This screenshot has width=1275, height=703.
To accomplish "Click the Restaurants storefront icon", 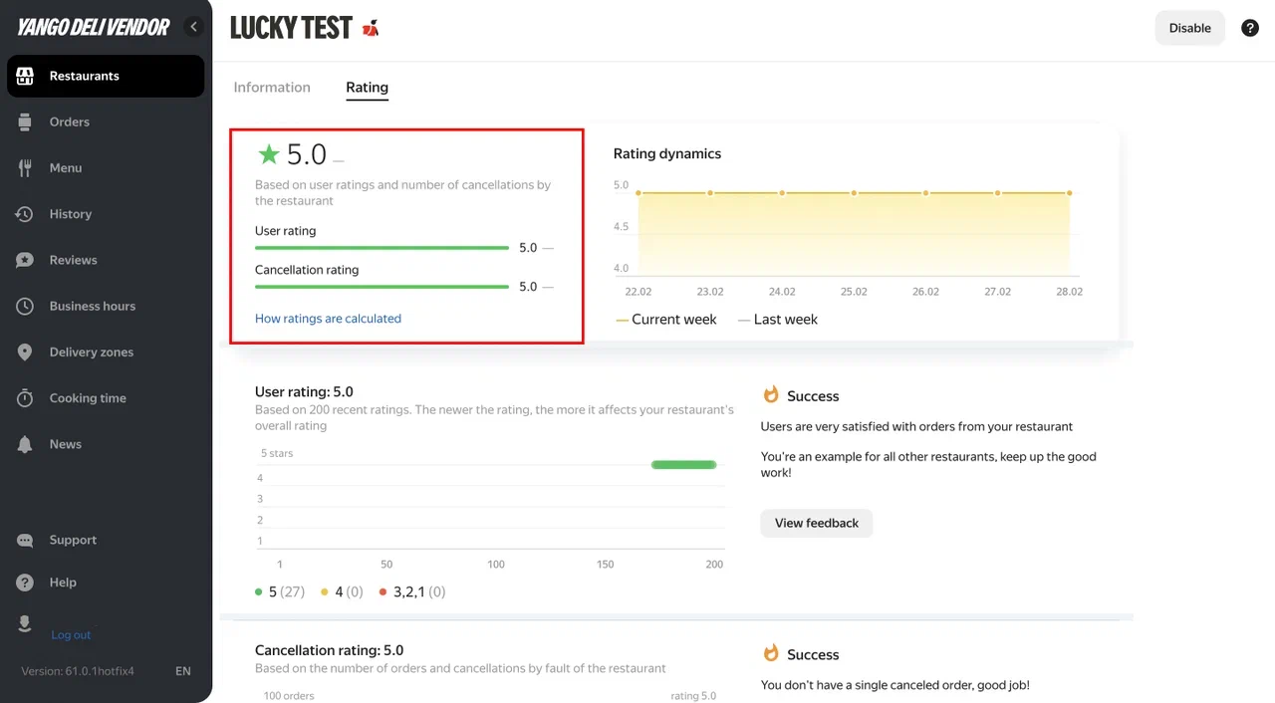I will (x=26, y=76).
